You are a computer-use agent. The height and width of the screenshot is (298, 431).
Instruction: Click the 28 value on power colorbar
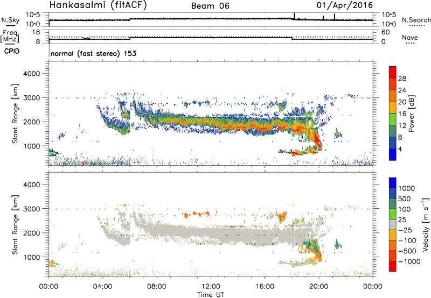pos(402,79)
